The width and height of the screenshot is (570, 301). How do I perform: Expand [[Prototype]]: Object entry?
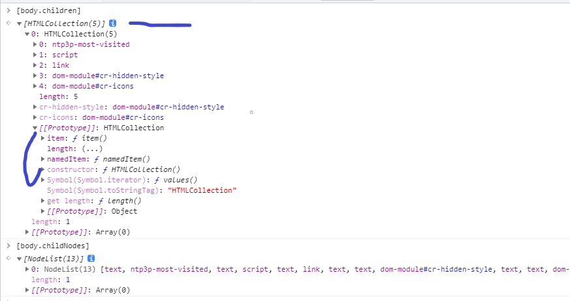point(43,212)
